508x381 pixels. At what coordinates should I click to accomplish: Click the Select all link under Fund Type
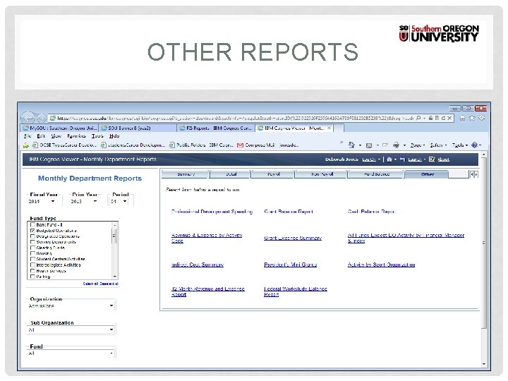tap(90, 284)
